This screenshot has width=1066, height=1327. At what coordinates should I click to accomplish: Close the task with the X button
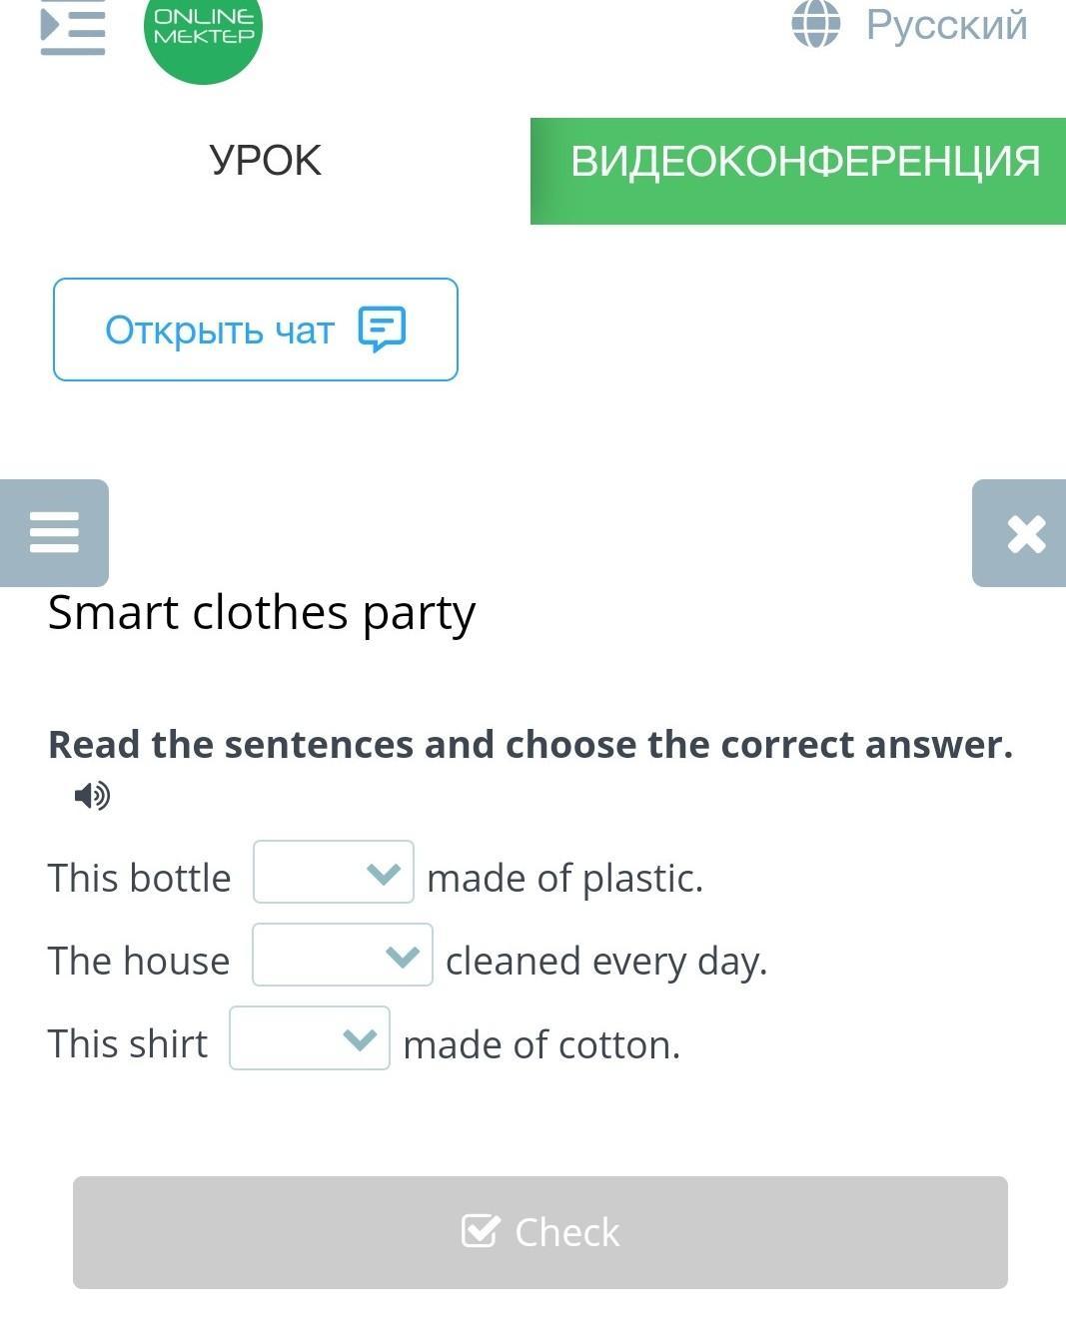pyautogui.click(x=1020, y=532)
